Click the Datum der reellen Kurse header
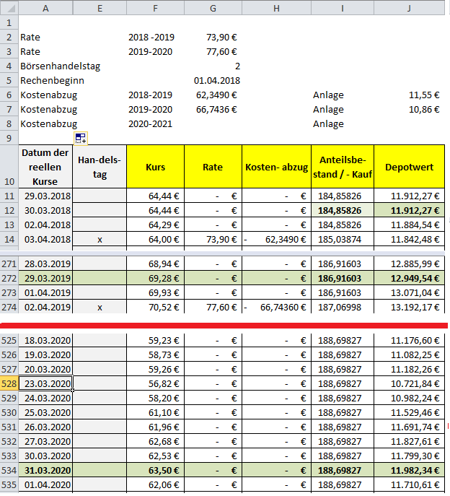 coord(45,167)
